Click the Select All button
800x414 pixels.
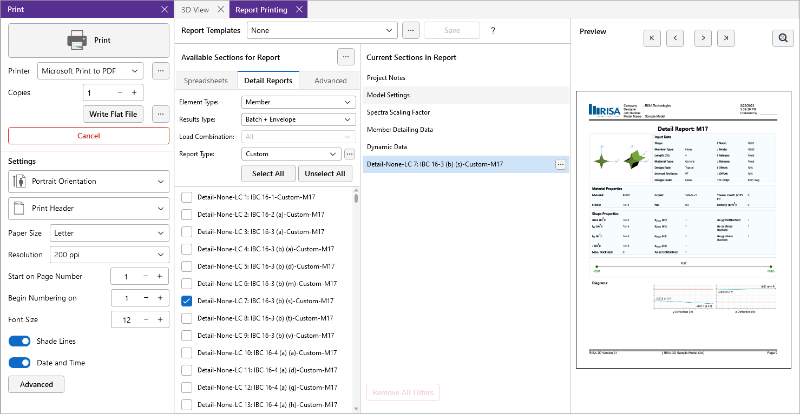(268, 173)
